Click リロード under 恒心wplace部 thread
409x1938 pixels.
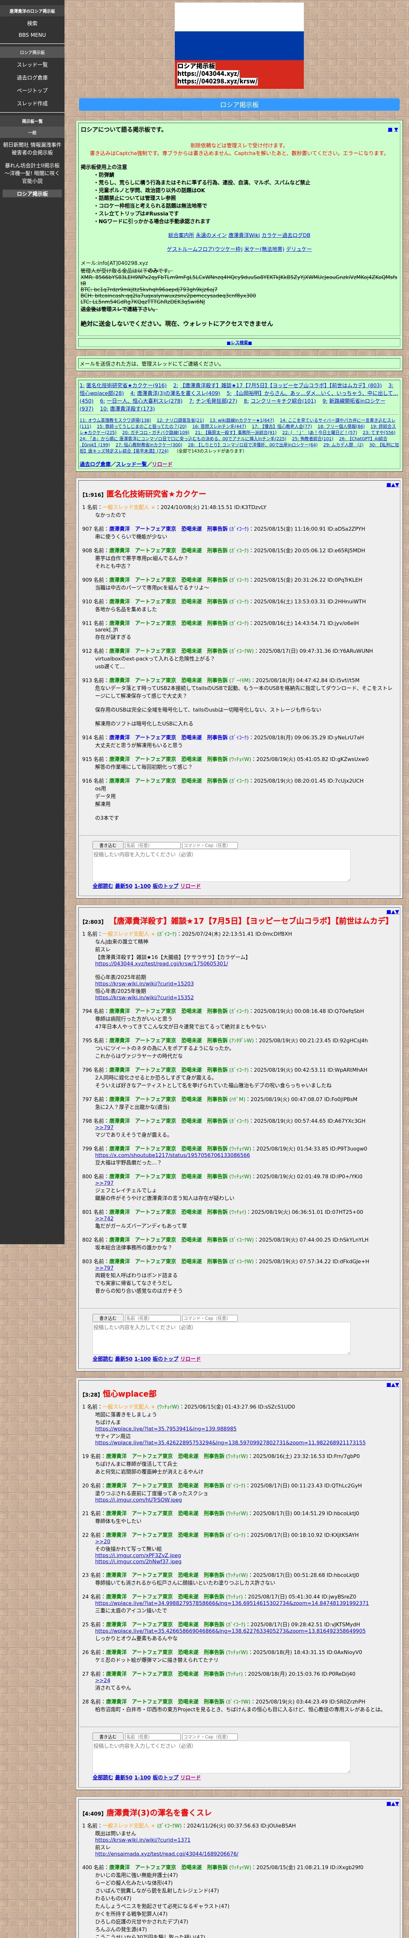tap(190, 1777)
